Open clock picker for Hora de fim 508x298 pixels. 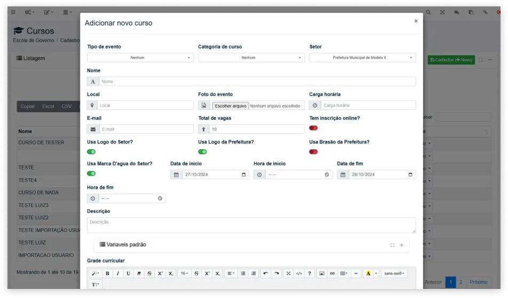pyautogui.click(x=160, y=198)
